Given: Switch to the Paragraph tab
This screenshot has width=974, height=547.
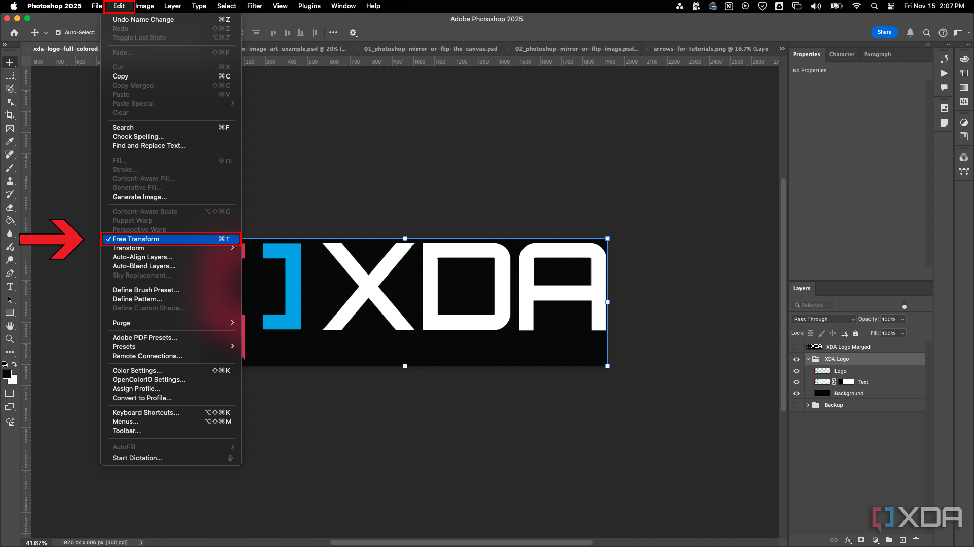Looking at the screenshot, I should pos(877,55).
